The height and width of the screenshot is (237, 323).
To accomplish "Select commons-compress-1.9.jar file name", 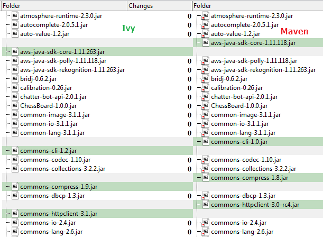I will [59, 187].
